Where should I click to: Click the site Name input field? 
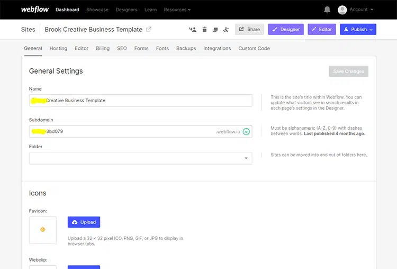pos(140,101)
